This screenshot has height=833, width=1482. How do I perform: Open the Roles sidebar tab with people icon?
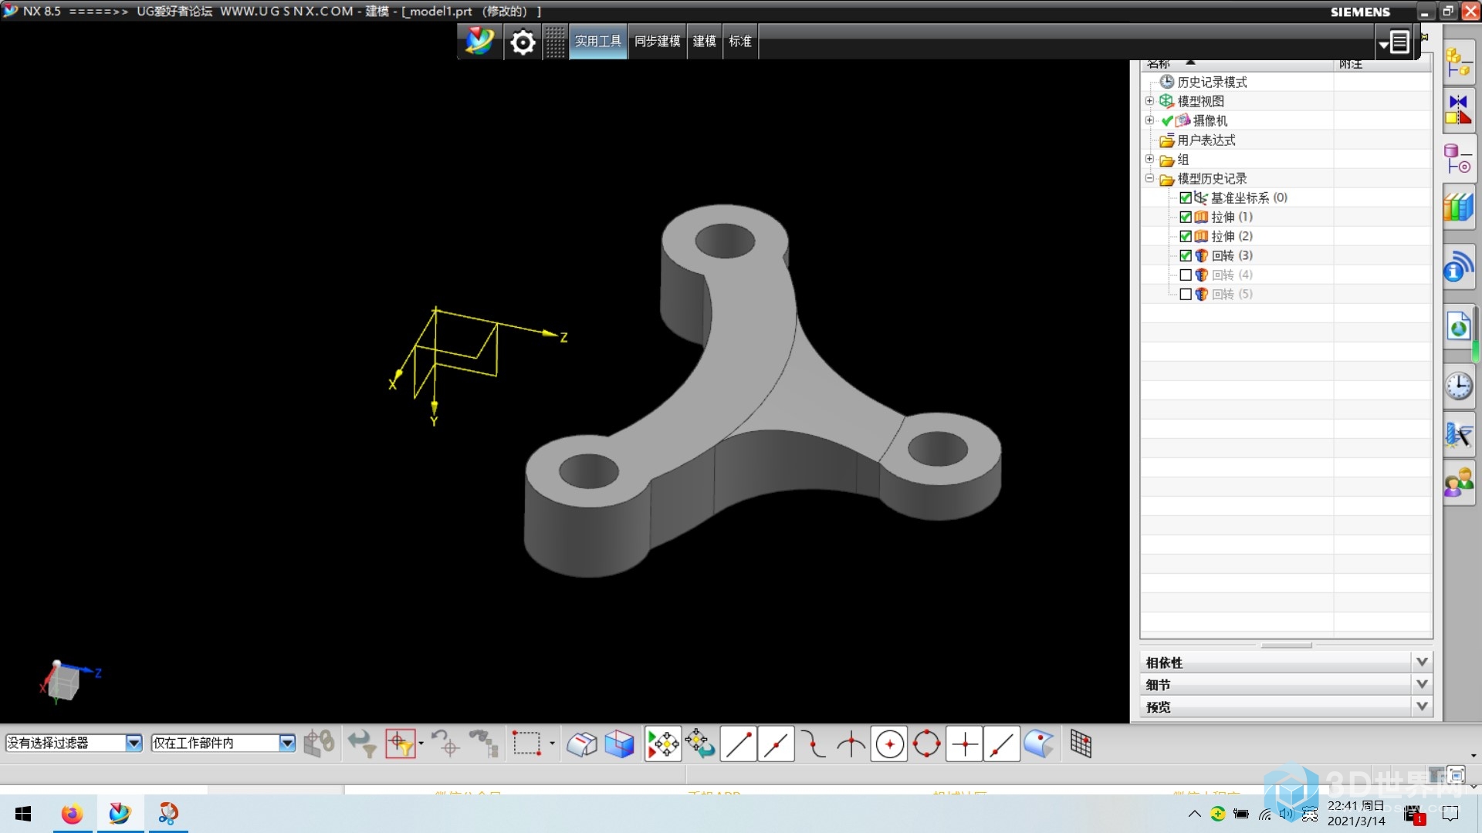click(x=1458, y=482)
